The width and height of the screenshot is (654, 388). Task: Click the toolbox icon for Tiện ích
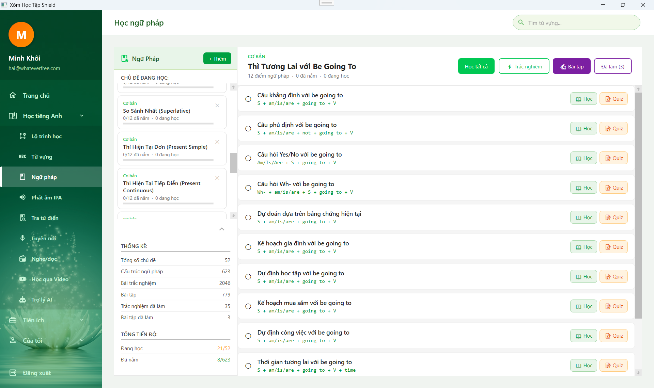coord(13,320)
